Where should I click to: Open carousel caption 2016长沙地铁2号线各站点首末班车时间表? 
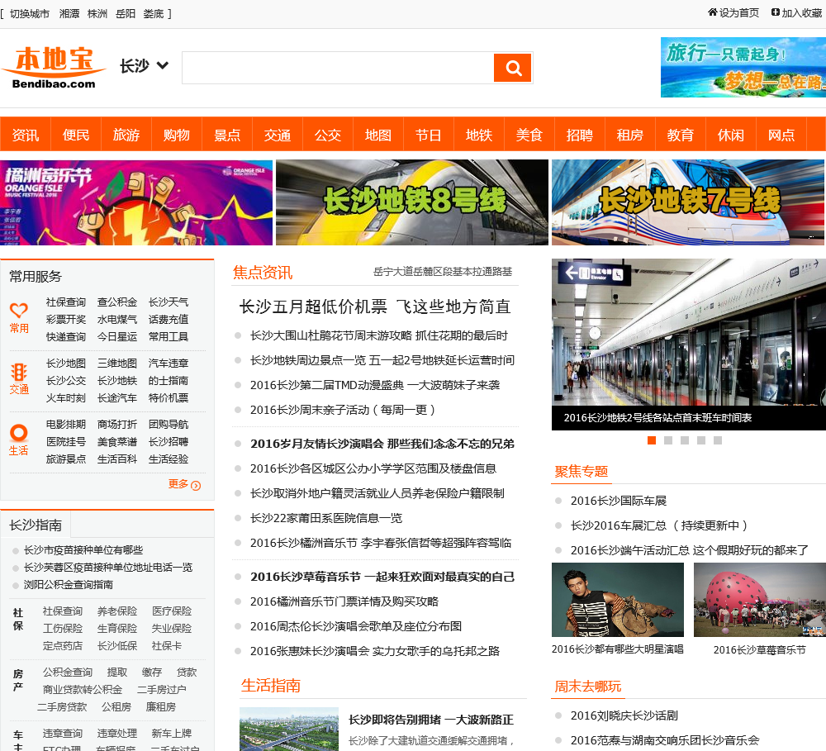coord(657,418)
